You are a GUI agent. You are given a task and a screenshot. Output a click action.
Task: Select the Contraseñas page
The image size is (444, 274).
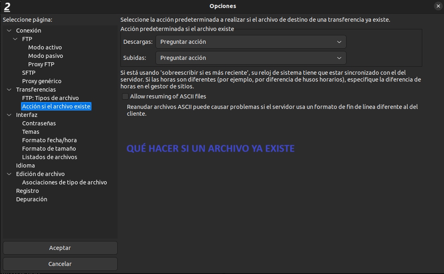point(39,123)
